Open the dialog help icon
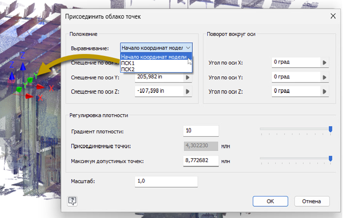Viewport: 348px width, 218px height. [73, 201]
